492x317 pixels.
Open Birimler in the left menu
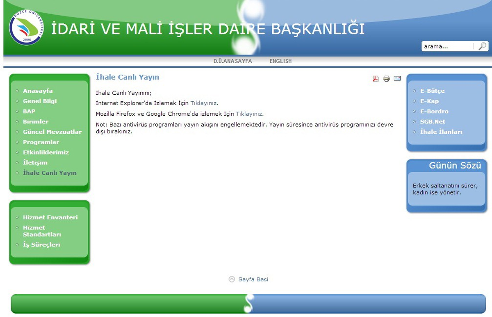click(x=36, y=122)
